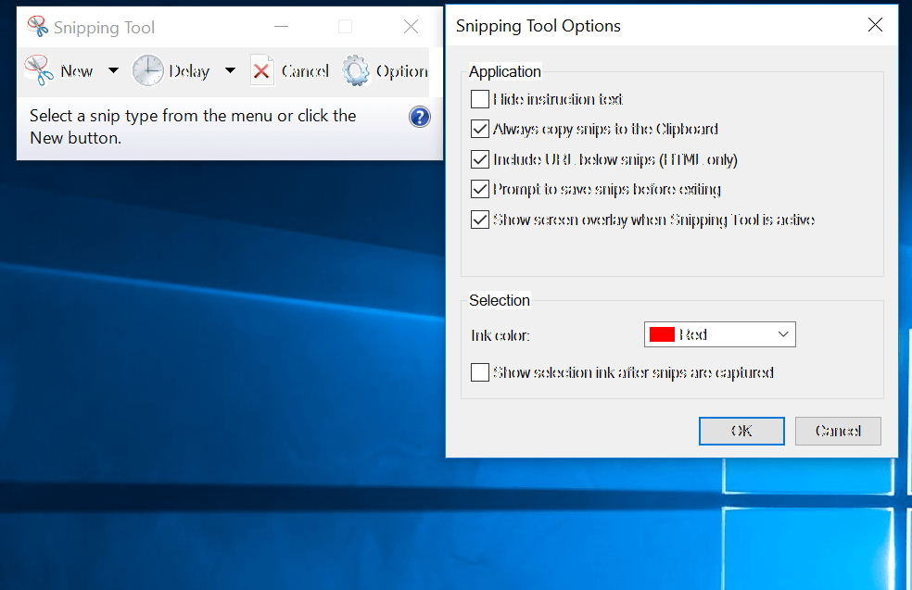
Task: Toggle Show screen overlay checkbox
Action: (x=480, y=220)
